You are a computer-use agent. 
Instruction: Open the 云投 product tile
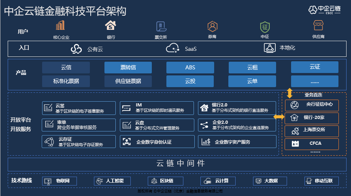pyautogui.click(x=190, y=81)
